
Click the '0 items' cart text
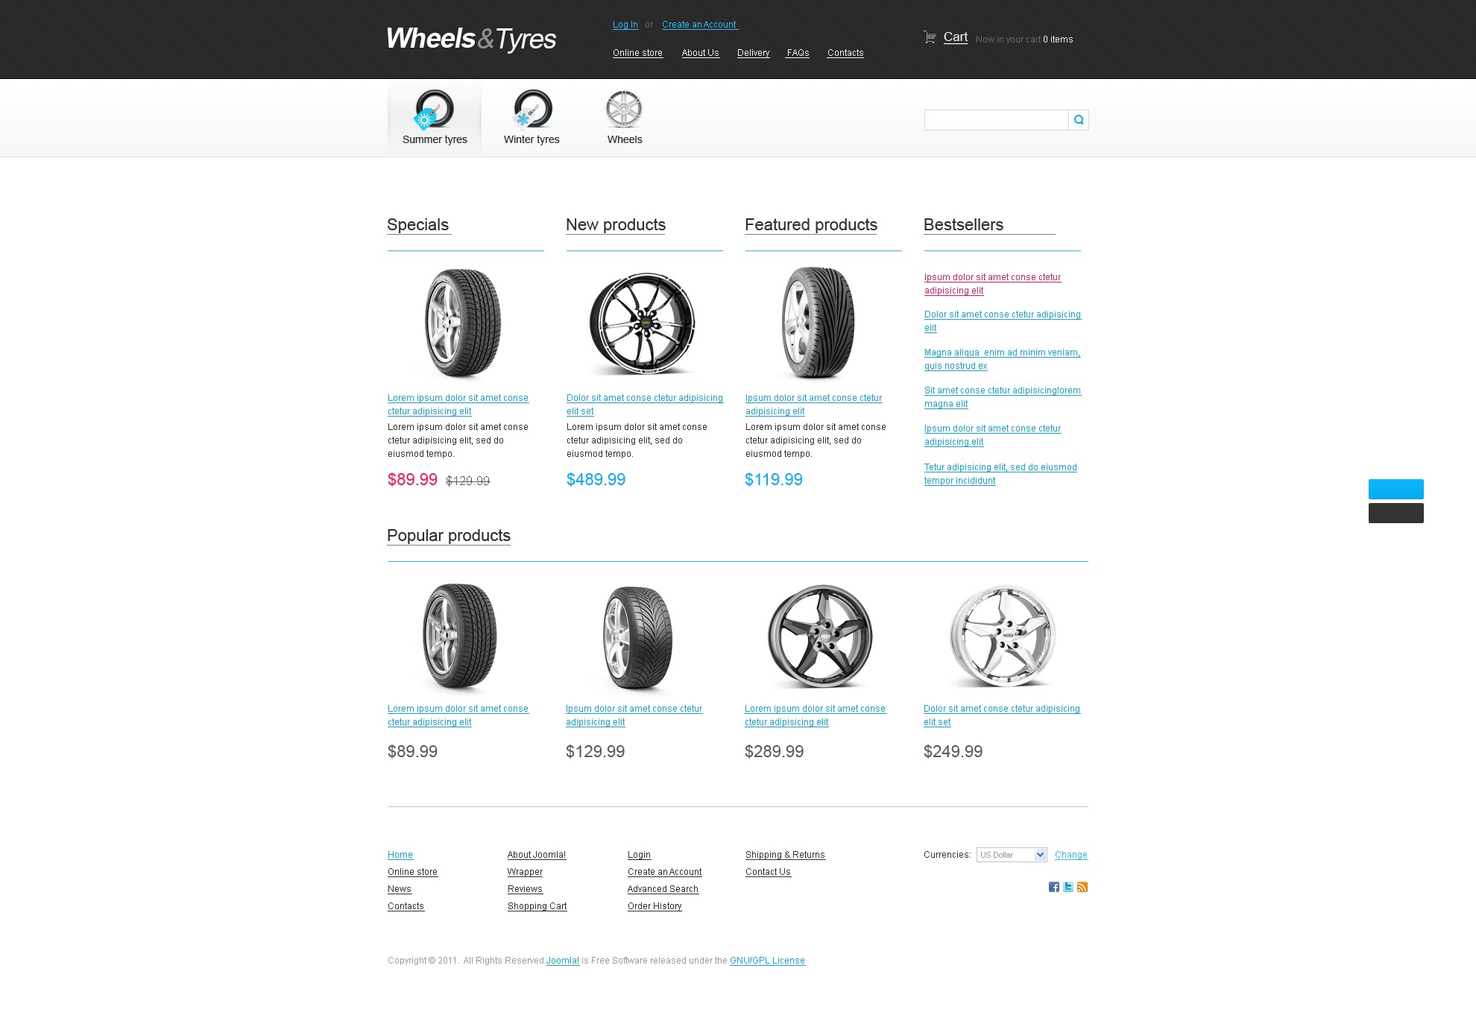[x=1058, y=39]
